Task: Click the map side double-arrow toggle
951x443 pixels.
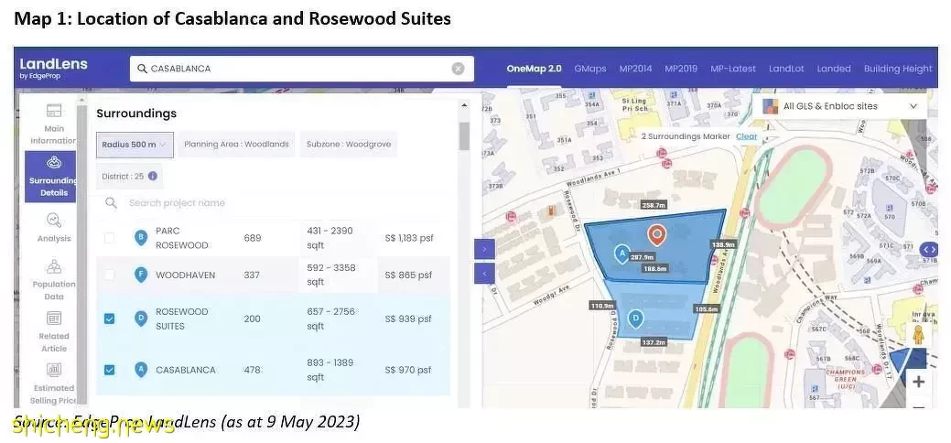Action: 928,249
